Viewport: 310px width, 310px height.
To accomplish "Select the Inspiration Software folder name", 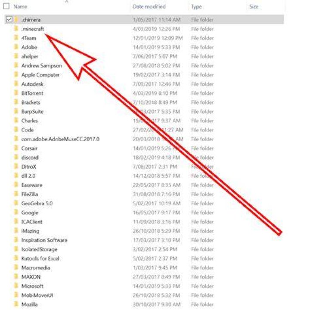I will (44, 240).
